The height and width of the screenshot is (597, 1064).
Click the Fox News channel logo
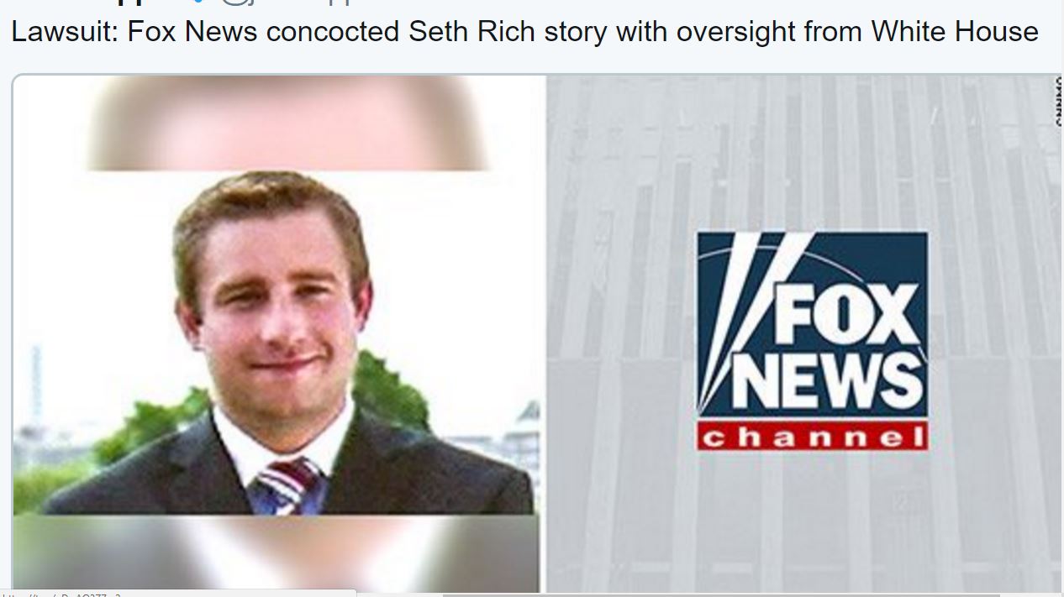click(812, 341)
